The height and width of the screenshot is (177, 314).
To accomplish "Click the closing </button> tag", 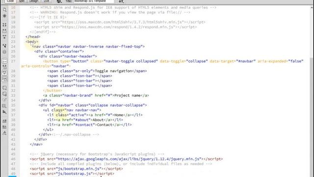I will [52, 90].
